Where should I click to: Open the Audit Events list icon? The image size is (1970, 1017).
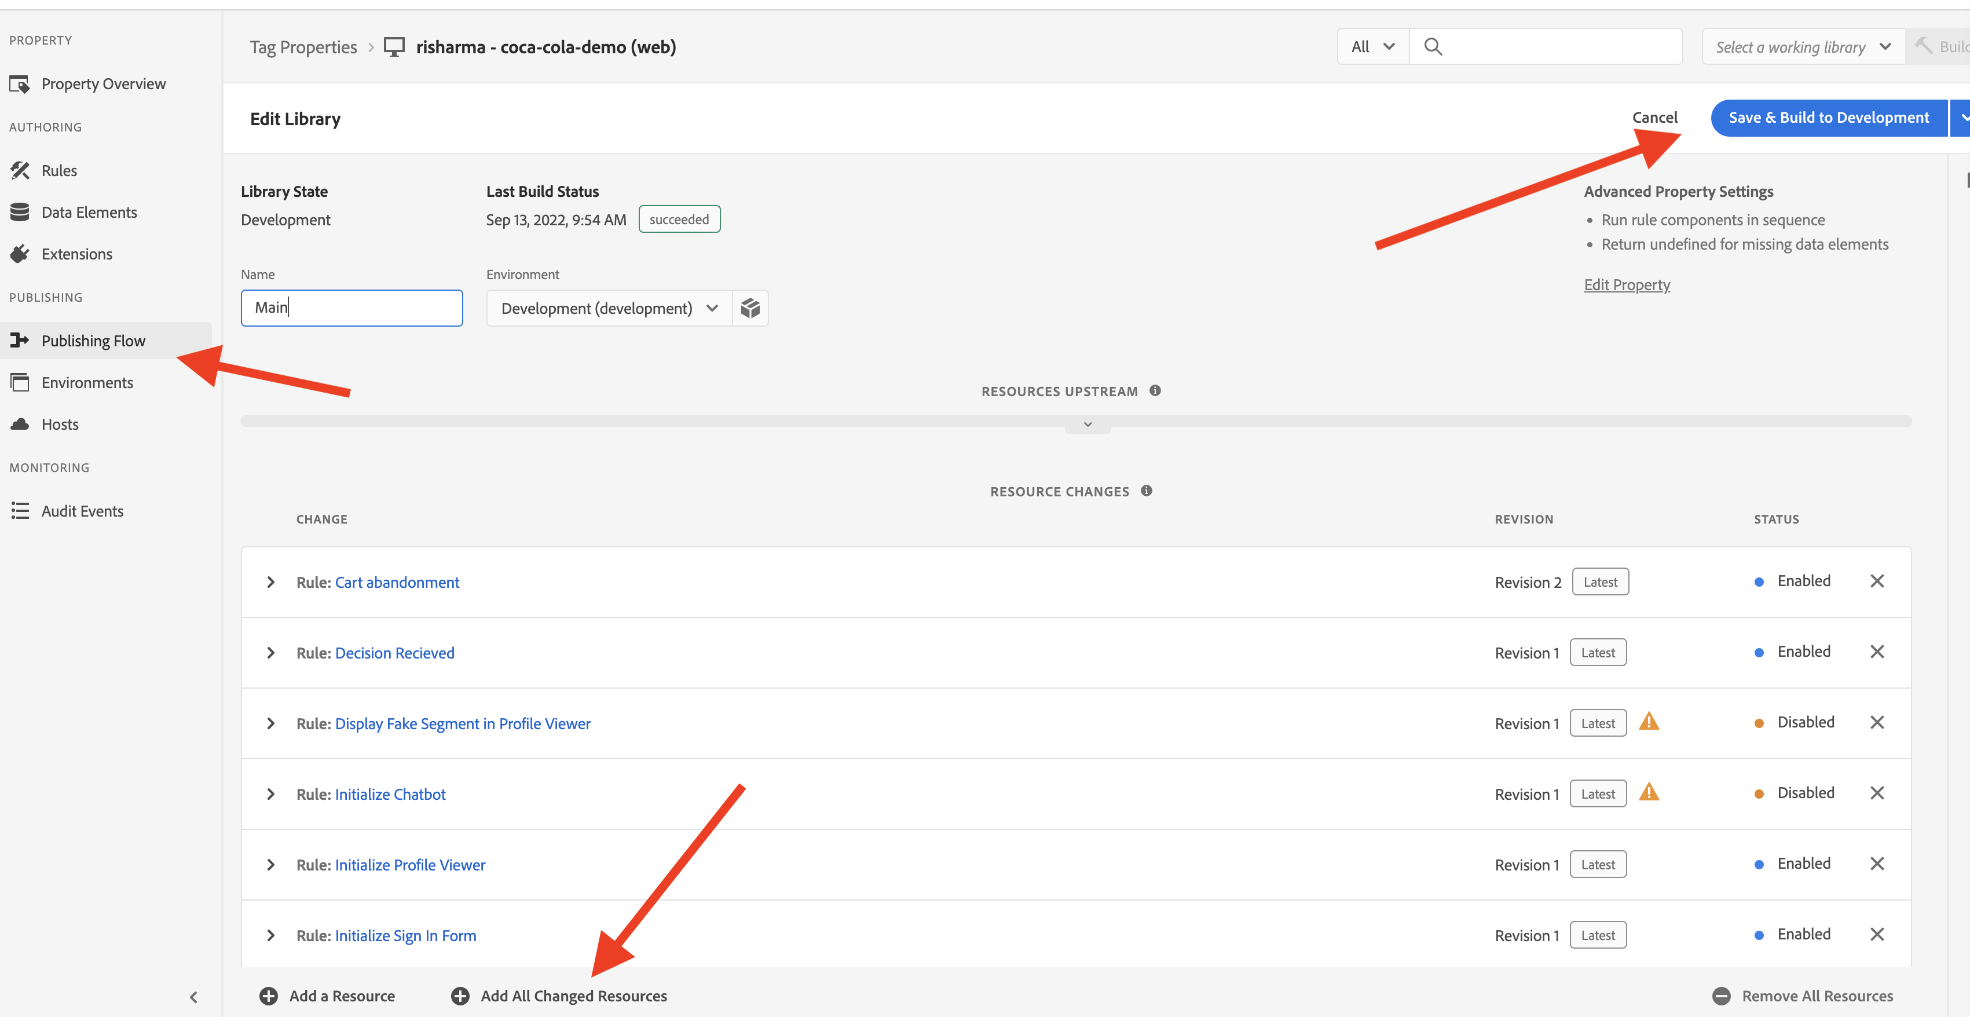[x=20, y=511]
